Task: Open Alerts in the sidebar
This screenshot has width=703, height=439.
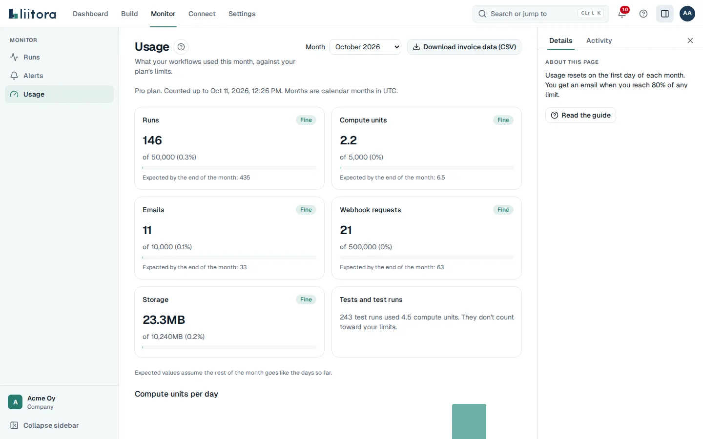Action: pyautogui.click(x=59, y=76)
